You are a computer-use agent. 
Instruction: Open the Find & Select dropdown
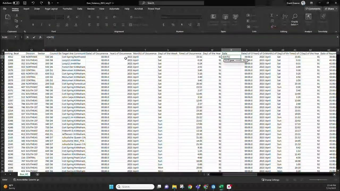tap(295, 20)
